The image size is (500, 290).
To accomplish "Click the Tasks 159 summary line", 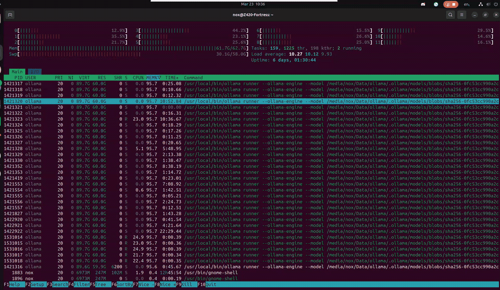I will click(306, 48).
